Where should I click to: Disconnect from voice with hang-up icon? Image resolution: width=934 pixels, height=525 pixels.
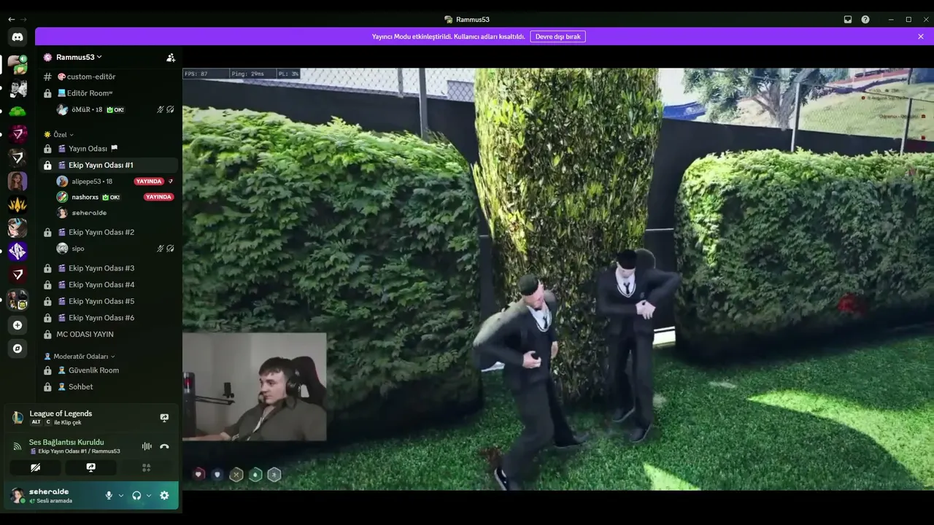coord(164,446)
